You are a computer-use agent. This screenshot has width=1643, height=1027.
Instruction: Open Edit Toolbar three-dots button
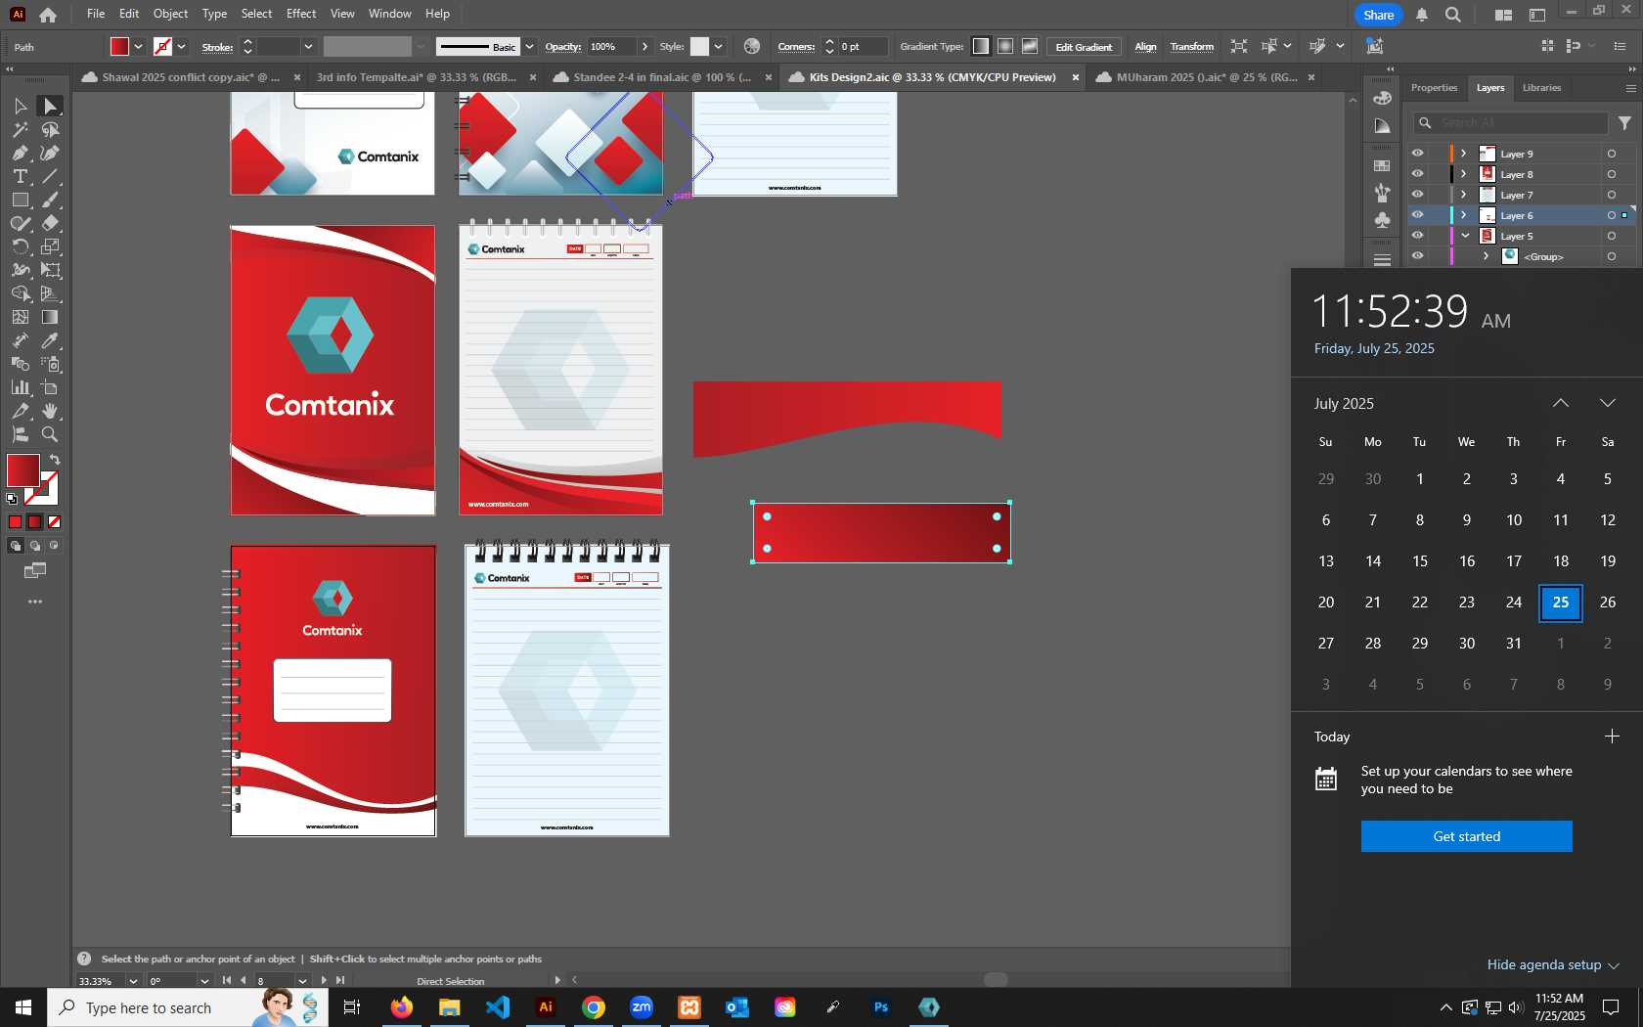[35, 602]
